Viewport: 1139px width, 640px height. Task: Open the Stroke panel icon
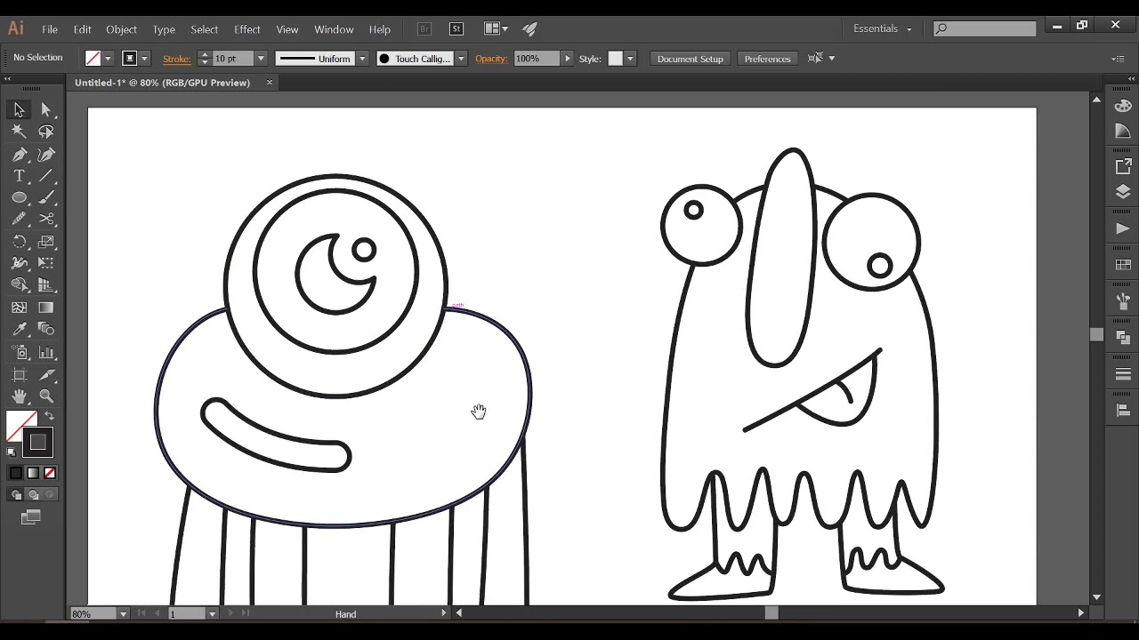1123,374
